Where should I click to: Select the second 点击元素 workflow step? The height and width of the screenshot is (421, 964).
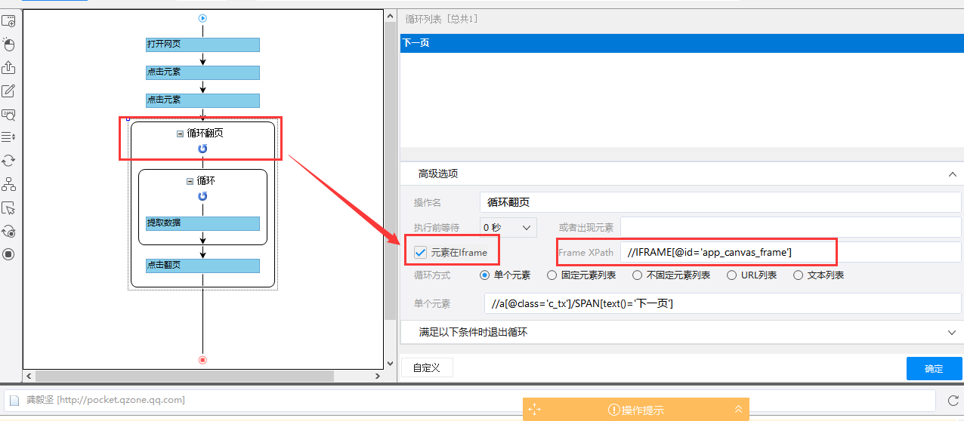coord(202,100)
